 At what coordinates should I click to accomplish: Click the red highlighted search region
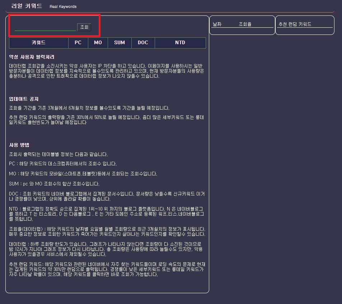54,26
